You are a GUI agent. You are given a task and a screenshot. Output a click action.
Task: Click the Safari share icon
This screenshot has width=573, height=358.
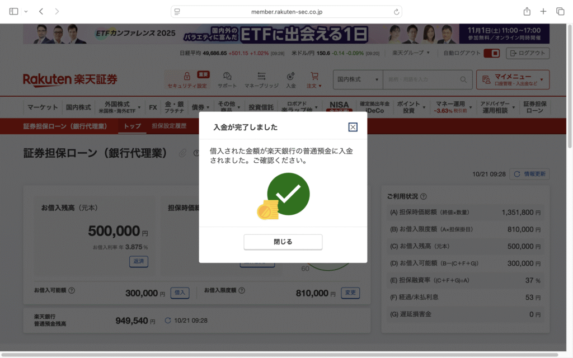527,11
